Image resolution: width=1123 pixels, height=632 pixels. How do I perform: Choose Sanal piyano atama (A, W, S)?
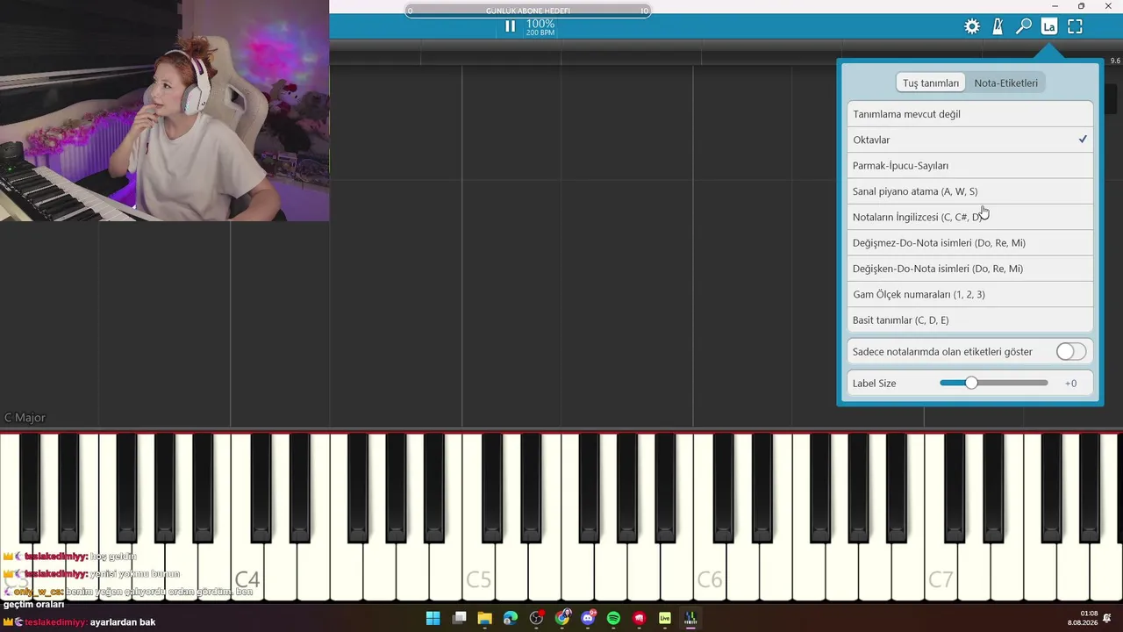point(969,191)
